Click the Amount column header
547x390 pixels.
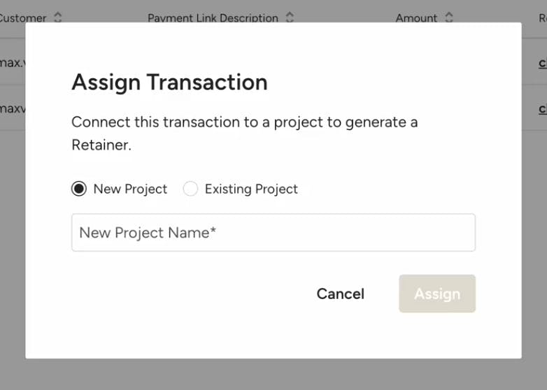pos(416,17)
